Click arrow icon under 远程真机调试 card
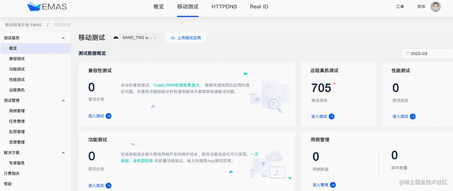Image resolution: width=453 pixels, height=191 pixels. (x=332, y=116)
